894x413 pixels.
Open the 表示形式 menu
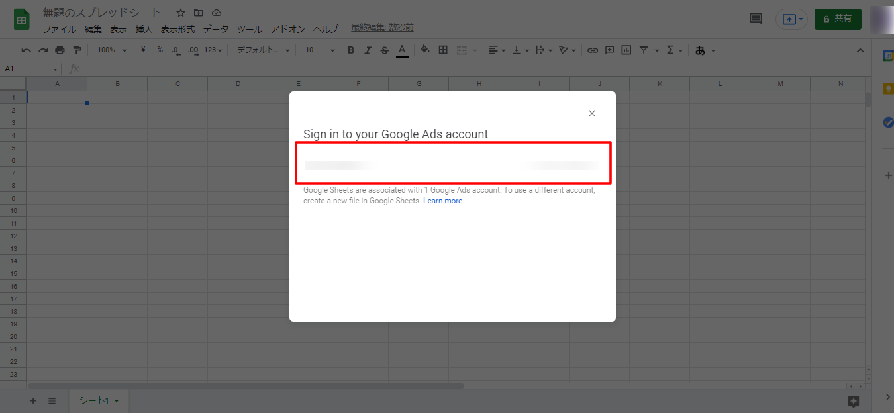tap(177, 29)
